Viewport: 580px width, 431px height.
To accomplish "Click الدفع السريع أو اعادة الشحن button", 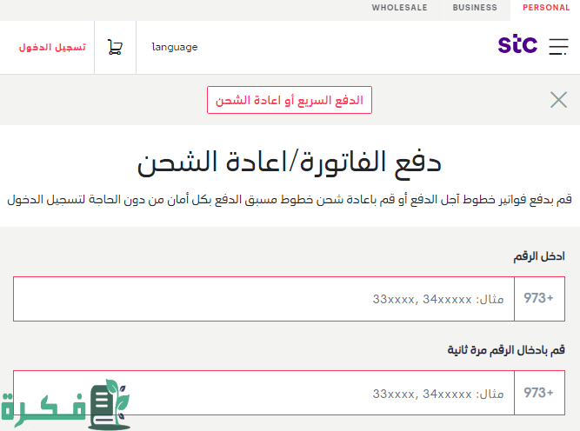I will 290,100.
